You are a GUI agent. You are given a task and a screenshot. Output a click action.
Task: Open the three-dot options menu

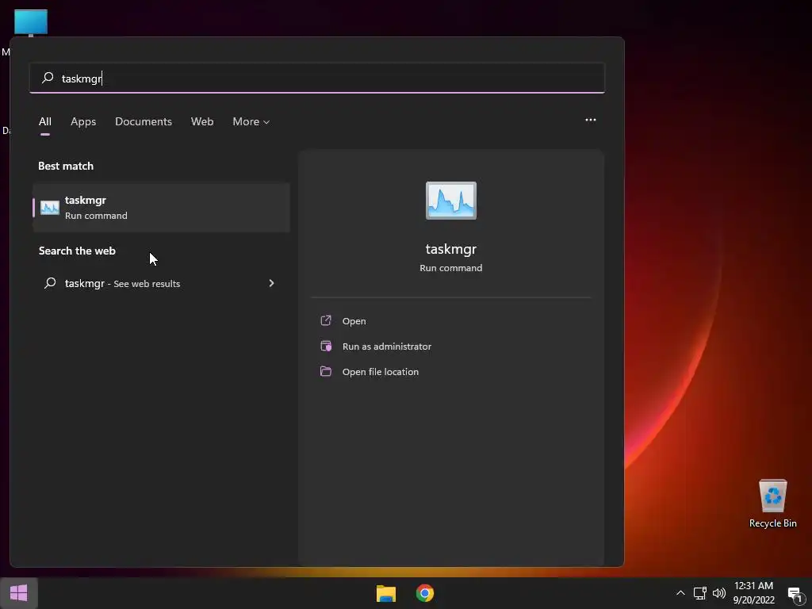(590, 121)
